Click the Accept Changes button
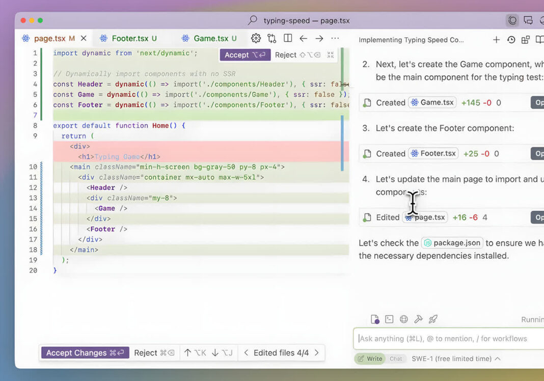 point(85,352)
